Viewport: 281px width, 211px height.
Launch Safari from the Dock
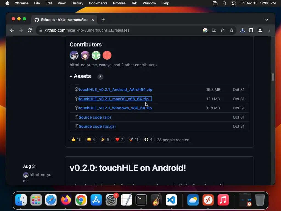51,200
